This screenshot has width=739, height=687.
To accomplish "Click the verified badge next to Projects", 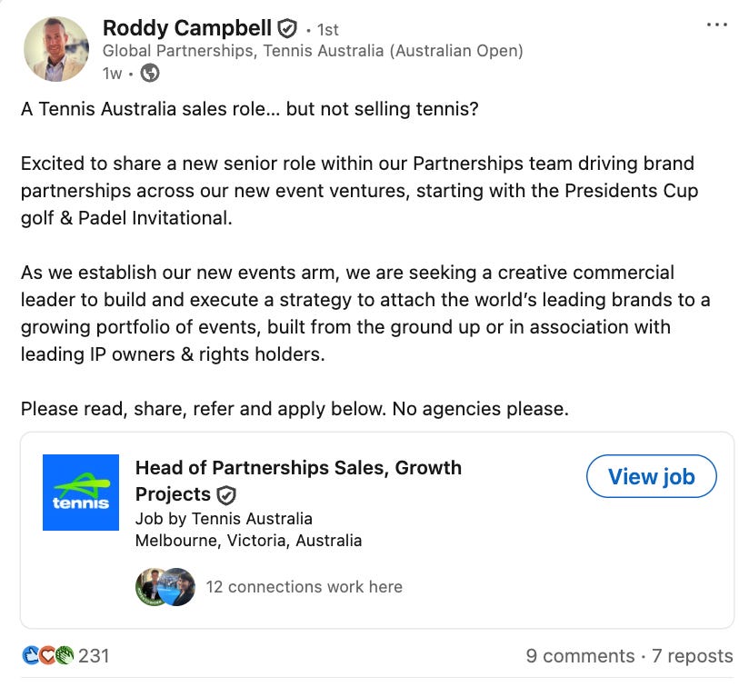I will [x=226, y=495].
